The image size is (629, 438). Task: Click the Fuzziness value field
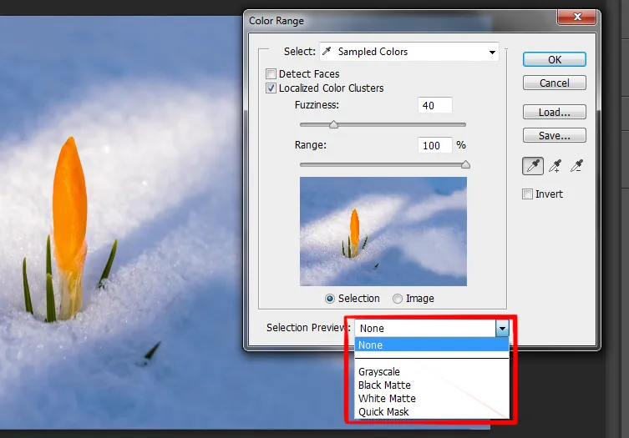[435, 105]
